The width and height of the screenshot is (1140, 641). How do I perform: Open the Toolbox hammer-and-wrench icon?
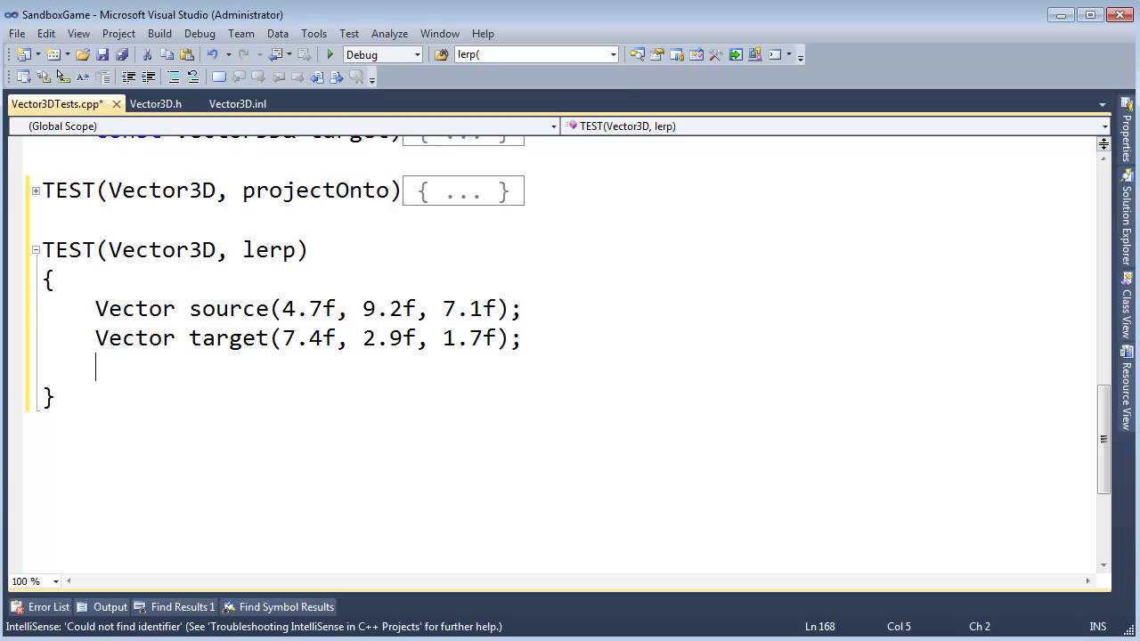tap(716, 54)
